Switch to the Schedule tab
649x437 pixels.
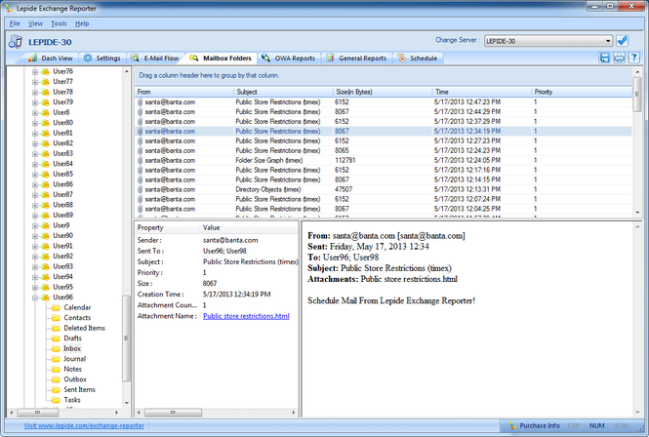pos(418,59)
